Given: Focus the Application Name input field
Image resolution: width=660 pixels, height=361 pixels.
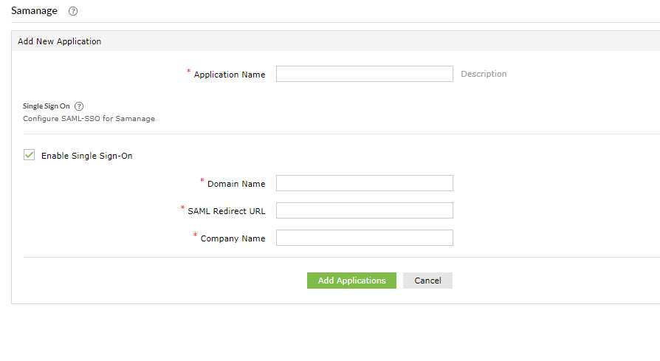Looking at the screenshot, I should click(365, 74).
